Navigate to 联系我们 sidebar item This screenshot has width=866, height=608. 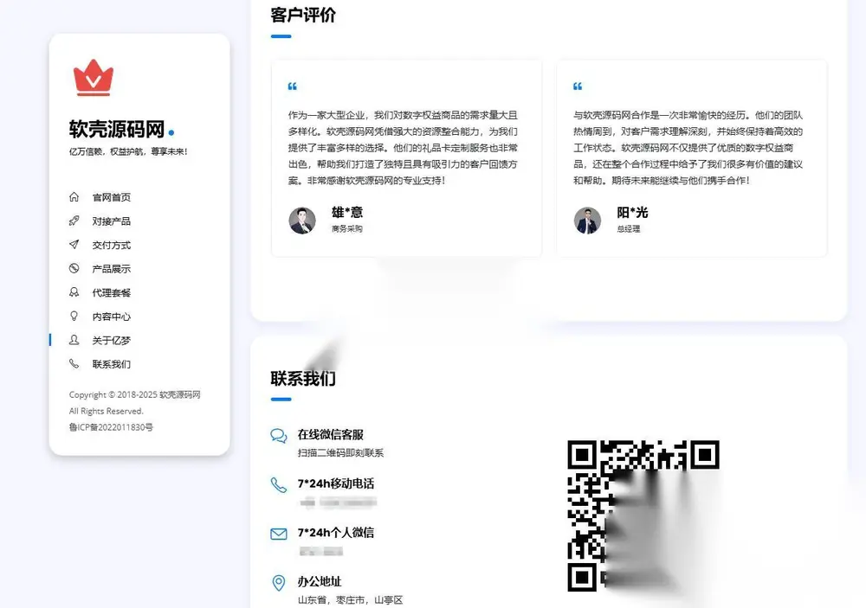click(x=112, y=364)
